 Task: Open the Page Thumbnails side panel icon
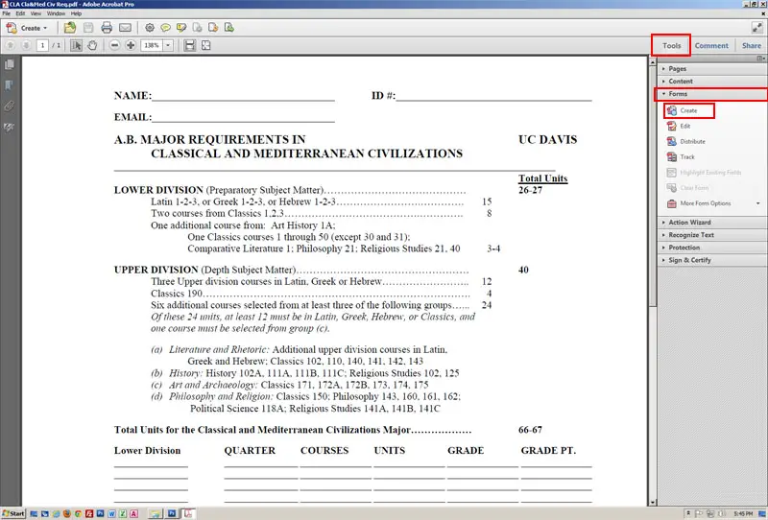[10, 64]
